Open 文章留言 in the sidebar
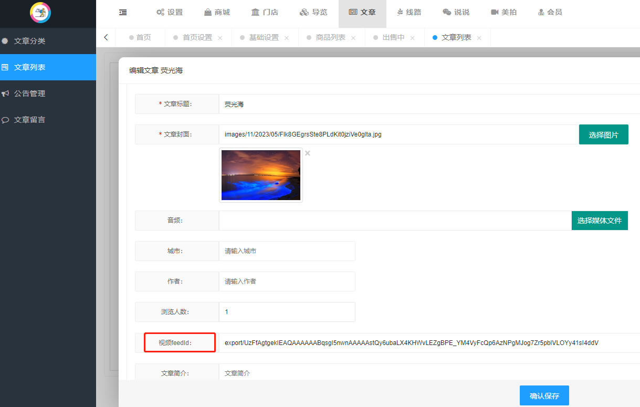The image size is (640, 407). 48,120
